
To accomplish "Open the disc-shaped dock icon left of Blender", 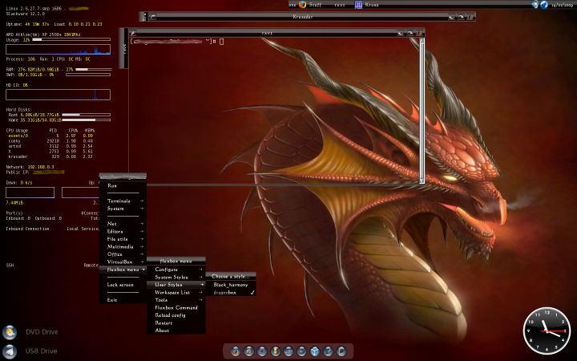I will coord(288,351).
